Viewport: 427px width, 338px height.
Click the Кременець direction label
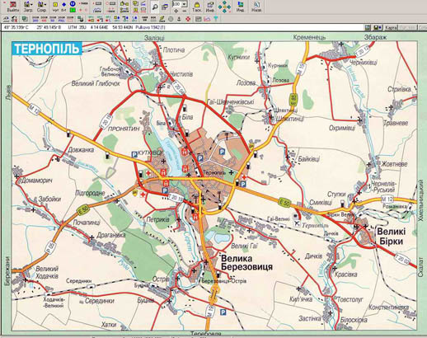[309, 37]
